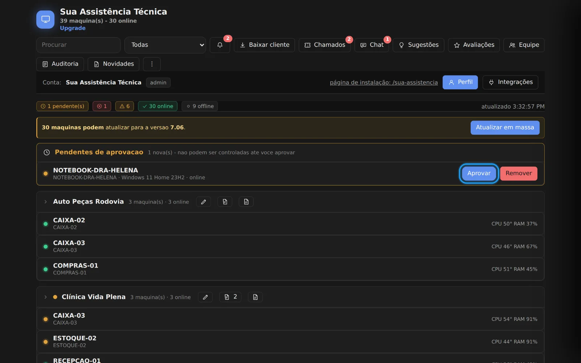The width and height of the screenshot is (581, 363).
Task: Follow the página de instalação link
Action: (x=384, y=82)
